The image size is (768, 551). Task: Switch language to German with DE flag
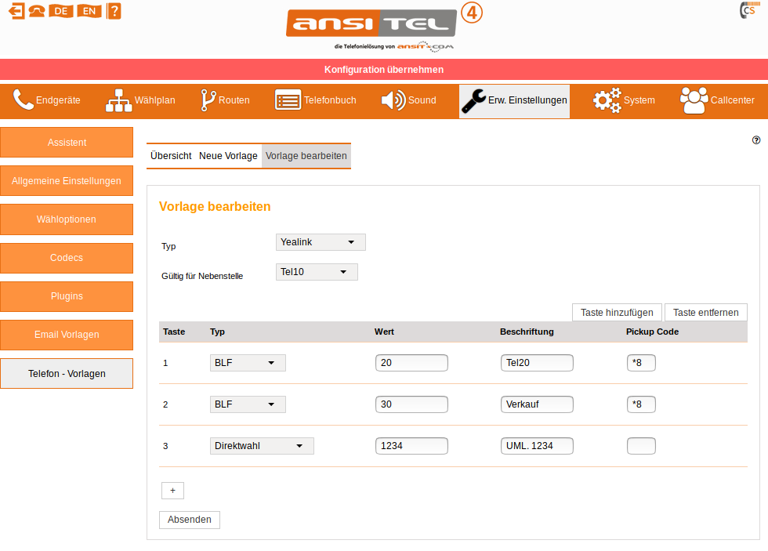[x=60, y=11]
